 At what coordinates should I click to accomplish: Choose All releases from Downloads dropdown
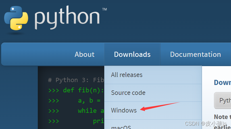coord(127,75)
